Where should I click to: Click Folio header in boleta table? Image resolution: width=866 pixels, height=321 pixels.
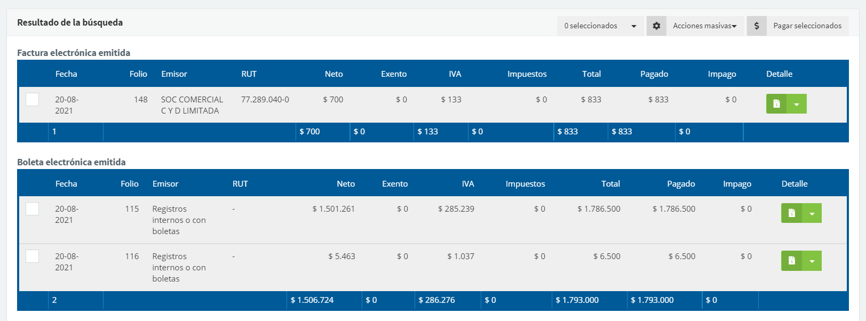click(129, 184)
